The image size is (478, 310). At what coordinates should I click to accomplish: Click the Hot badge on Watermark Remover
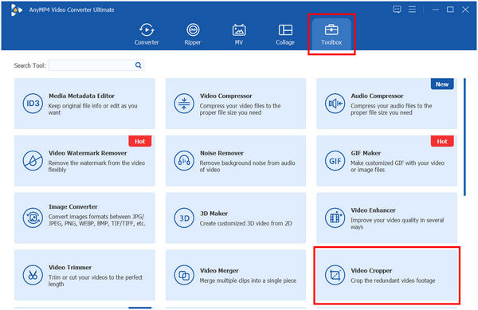(x=140, y=141)
